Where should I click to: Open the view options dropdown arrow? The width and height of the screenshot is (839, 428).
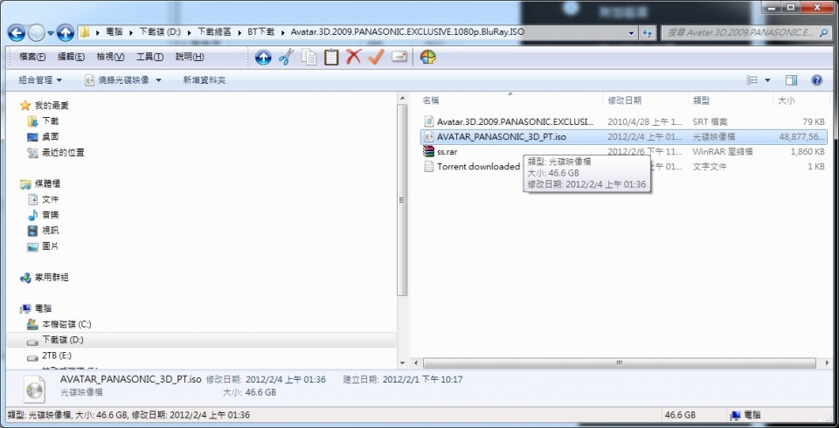pos(767,80)
